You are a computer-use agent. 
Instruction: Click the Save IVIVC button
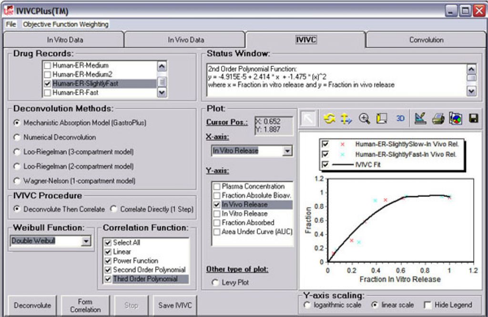174,305
